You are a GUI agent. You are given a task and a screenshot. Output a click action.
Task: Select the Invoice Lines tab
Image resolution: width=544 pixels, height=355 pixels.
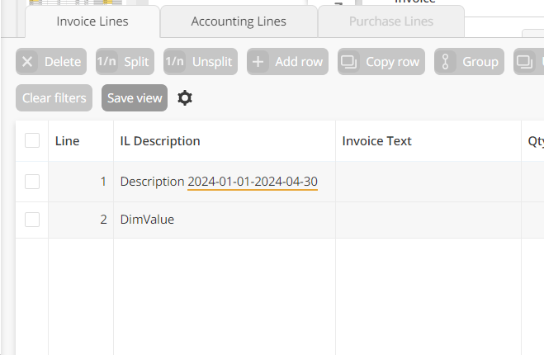tap(92, 21)
